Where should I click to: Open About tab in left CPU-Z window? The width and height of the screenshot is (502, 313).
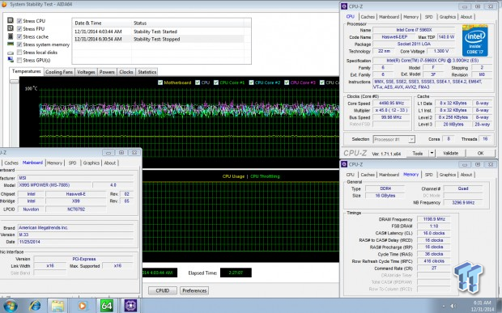click(110, 163)
